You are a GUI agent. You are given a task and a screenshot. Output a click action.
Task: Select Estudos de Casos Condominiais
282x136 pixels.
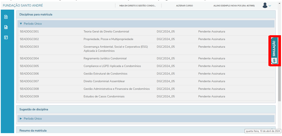pyautogui.click(x=104, y=96)
